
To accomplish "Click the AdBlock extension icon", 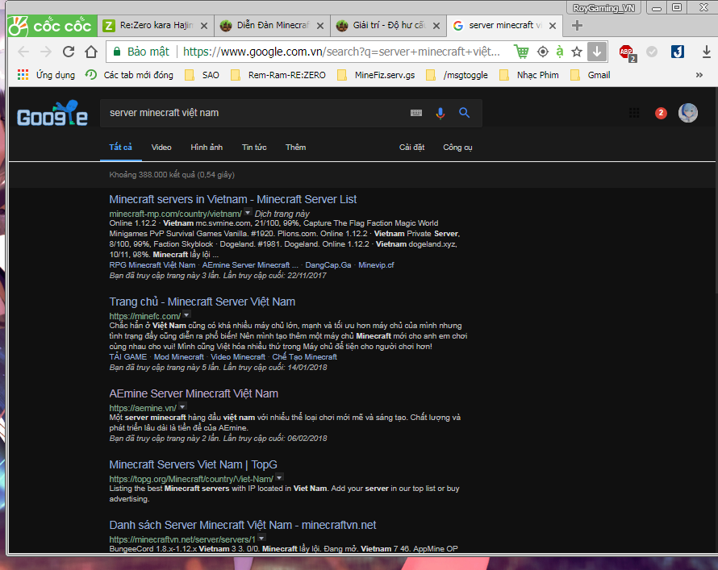I will click(x=627, y=52).
